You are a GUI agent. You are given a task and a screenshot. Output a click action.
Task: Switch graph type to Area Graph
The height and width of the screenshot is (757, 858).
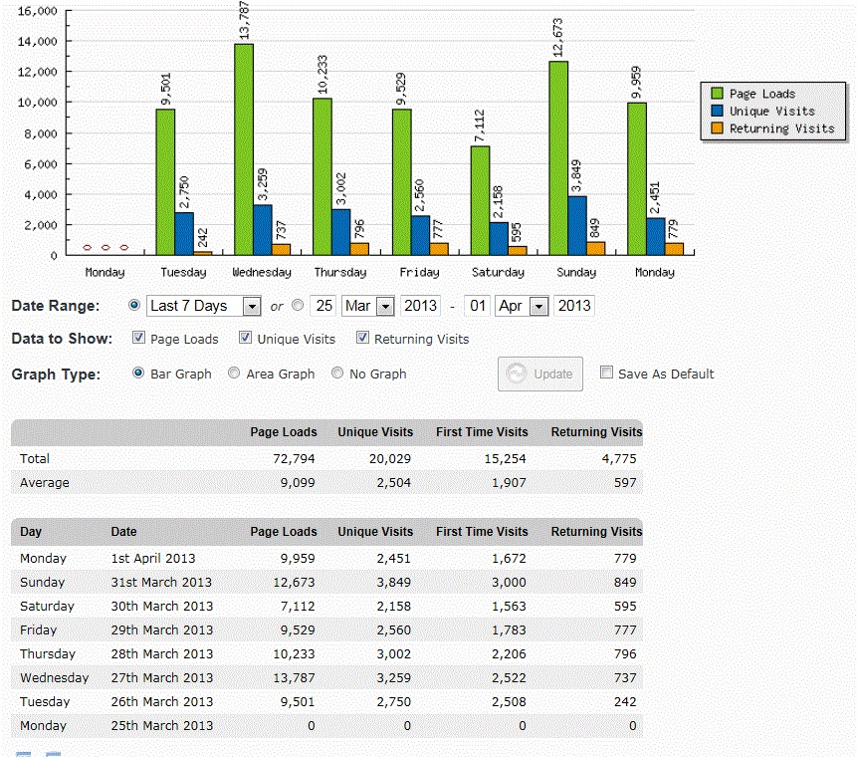pyautogui.click(x=234, y=374)
